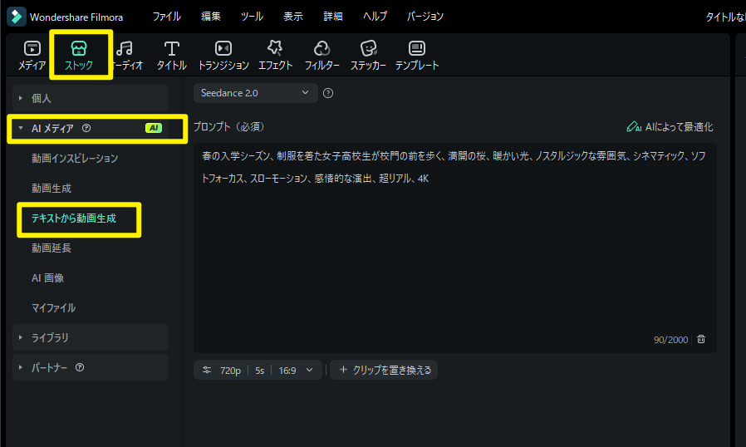
Task: Click the プロンプト（必須）label
Action: pyautogui.click(x=228, y=126)
